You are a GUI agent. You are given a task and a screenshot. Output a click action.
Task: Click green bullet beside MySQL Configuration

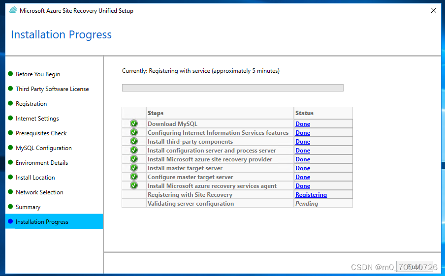coord(10,148)
